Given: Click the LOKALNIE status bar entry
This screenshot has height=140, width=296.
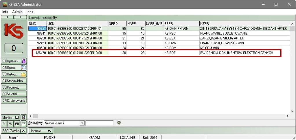Looking at the screenshot, I should [x=128, y=138].
